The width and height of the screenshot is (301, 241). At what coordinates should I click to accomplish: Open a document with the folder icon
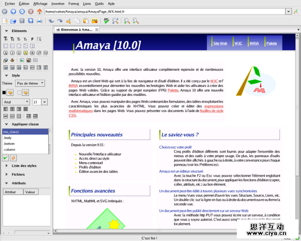(13, 21)
